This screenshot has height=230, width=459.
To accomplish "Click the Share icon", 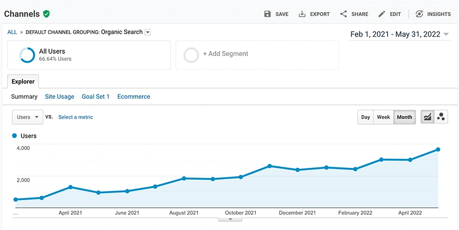I will click(x=343, y=14).
